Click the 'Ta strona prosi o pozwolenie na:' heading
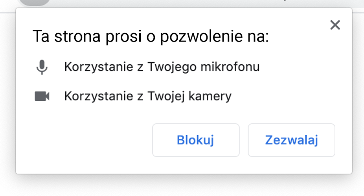Viewport: 364px width, 196px height. click(150, 37)
